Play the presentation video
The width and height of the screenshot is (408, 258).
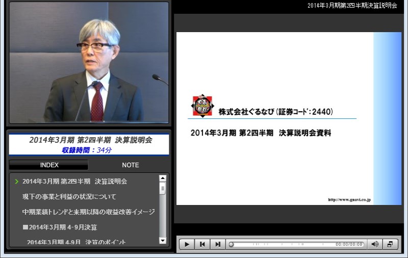point(187,244)
